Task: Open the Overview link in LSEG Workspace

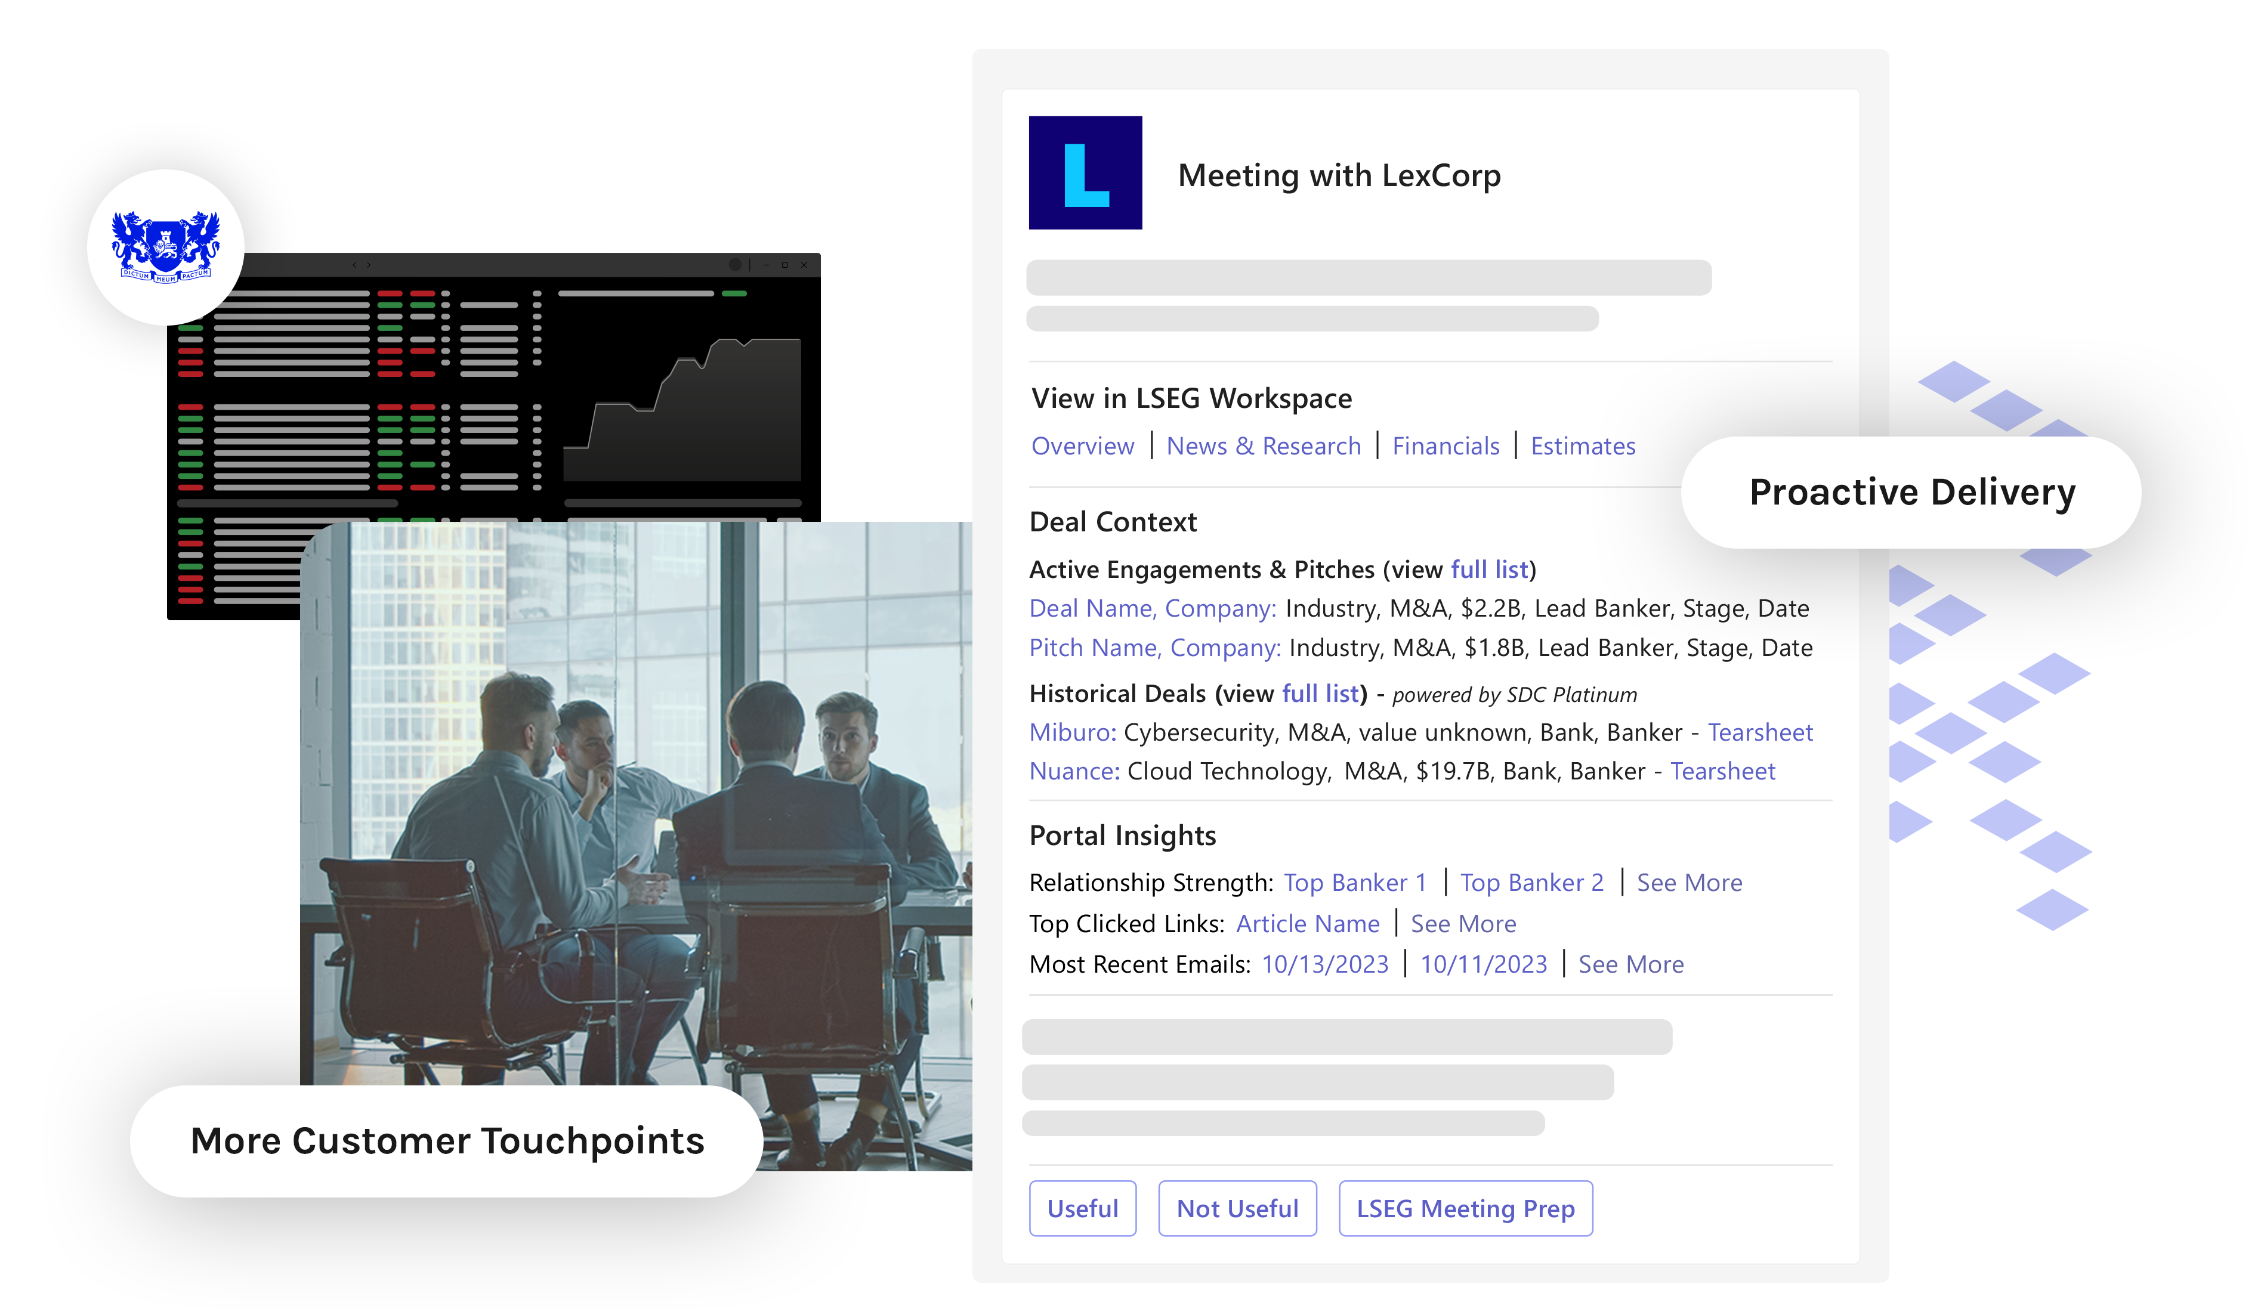Action: coord(1082,446)
